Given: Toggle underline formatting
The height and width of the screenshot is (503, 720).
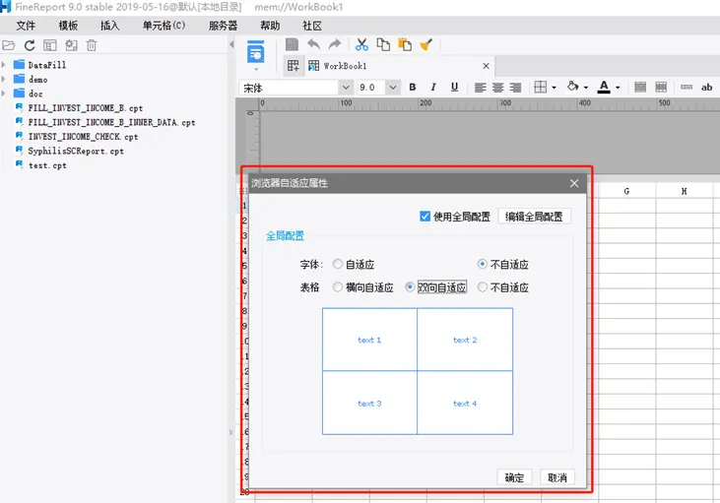Looking at the screenshot, I should (455, 88).
